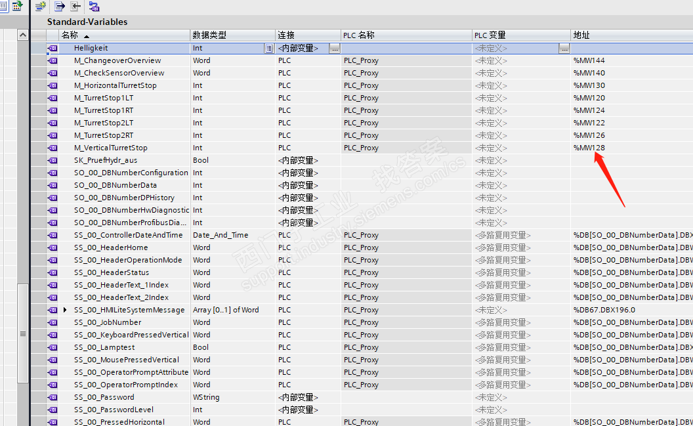Image resolution: width=693 pixels, height=426 pixels.
Task: Click the tag icon beside SO_00_DBNumberConfiguration
Action: pyautogui.click(x=52, y=173)
